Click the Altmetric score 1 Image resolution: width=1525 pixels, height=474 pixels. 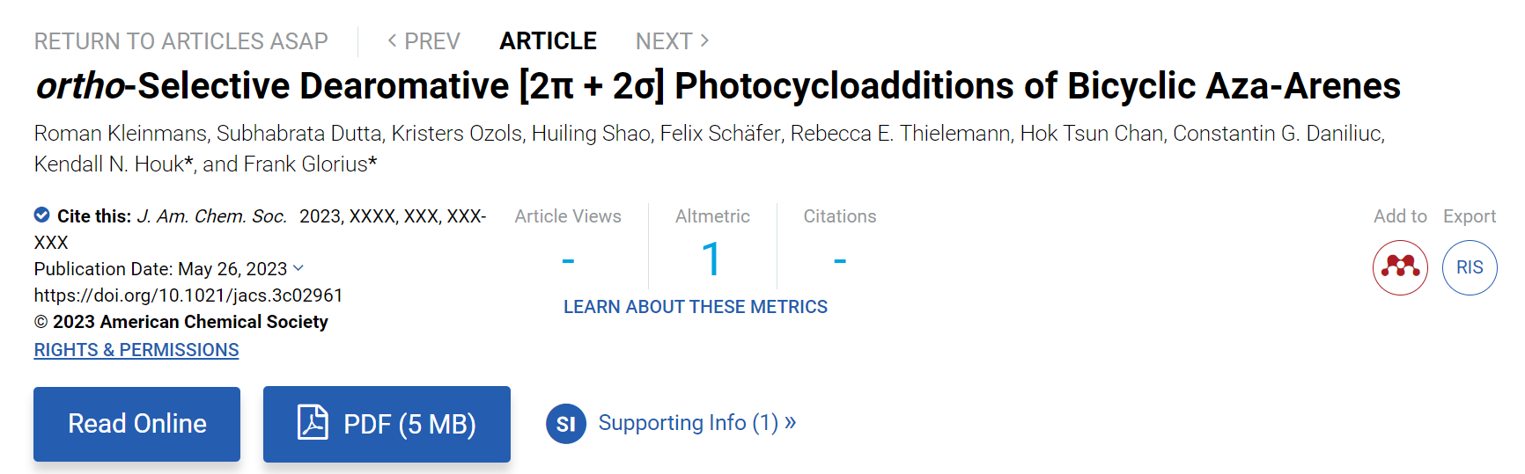pyautogui.click(x=711, y=259)
